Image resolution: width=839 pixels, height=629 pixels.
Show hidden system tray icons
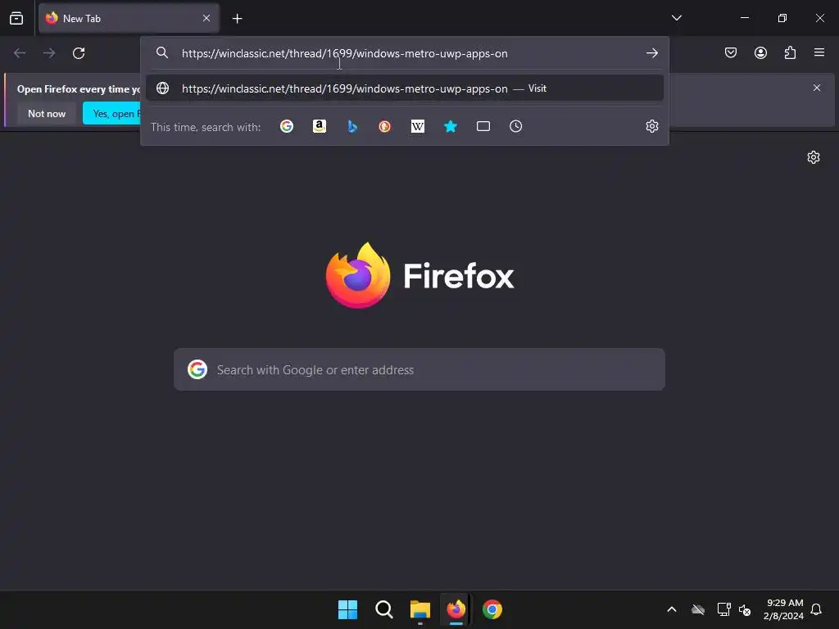click(x=672, y=609)
